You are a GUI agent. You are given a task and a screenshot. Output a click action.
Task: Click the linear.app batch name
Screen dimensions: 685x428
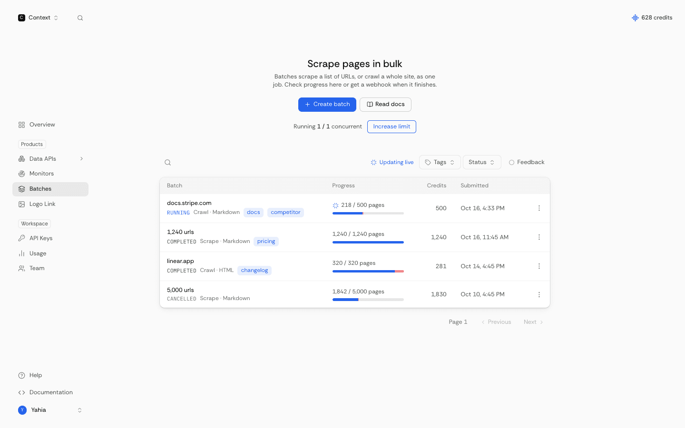[180, 261]
